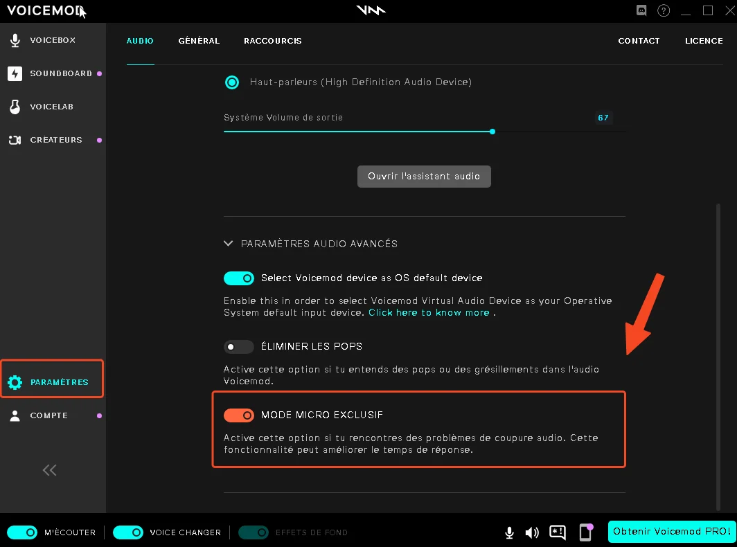
Task: Open the Contact tab
Action: pos(639,41)
